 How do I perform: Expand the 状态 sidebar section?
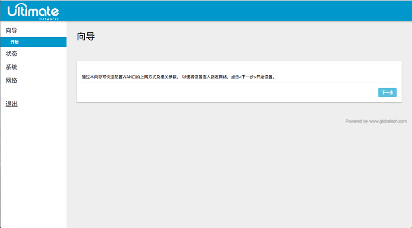pyautogui.click(x=11, y=54)
